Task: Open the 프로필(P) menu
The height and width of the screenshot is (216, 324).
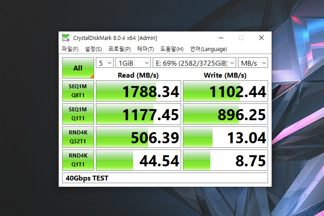Action: pyautogui.click(x=119, y=49)
